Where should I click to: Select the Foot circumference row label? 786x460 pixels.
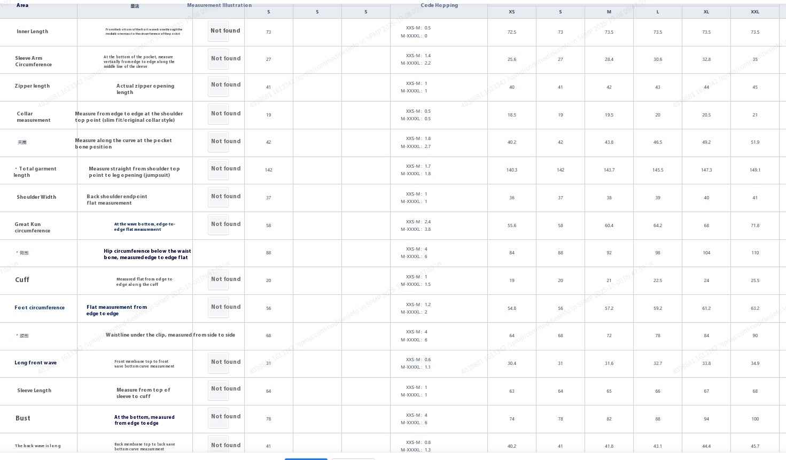[40, 308]
